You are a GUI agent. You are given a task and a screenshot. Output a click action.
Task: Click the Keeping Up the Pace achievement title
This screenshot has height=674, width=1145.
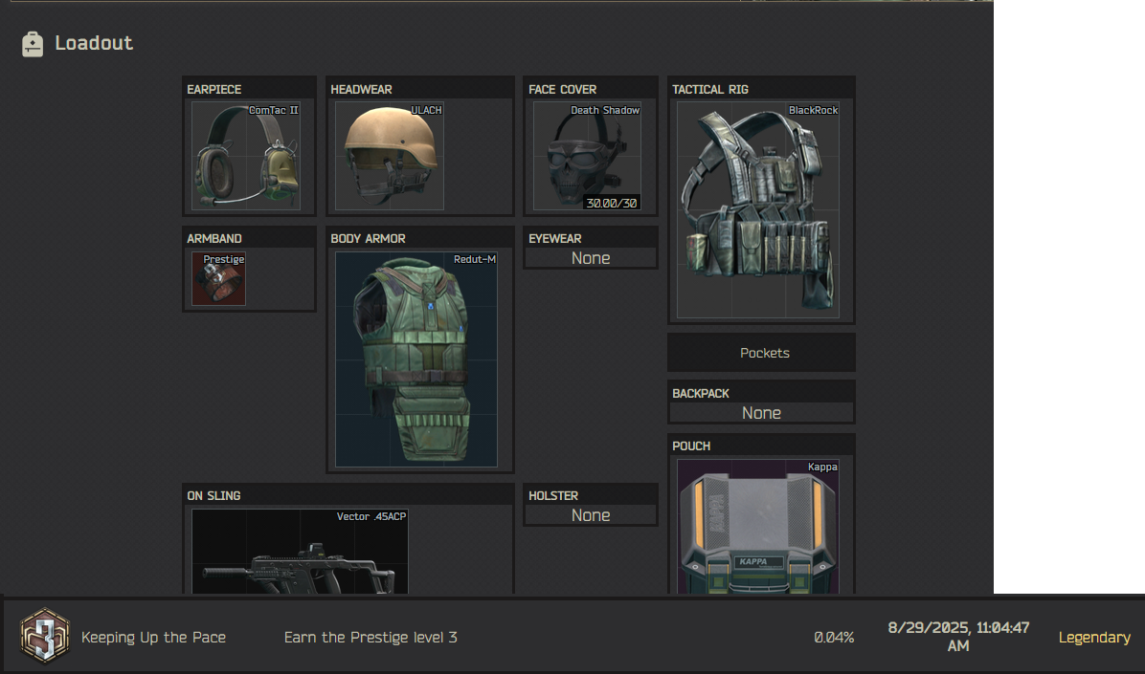[153, 638]
